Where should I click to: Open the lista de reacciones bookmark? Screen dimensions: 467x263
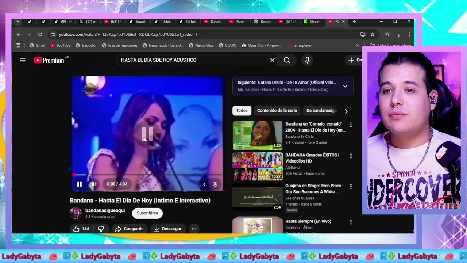point(120,46)
